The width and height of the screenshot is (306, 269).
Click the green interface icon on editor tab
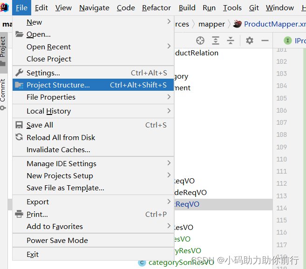[288, 40]
